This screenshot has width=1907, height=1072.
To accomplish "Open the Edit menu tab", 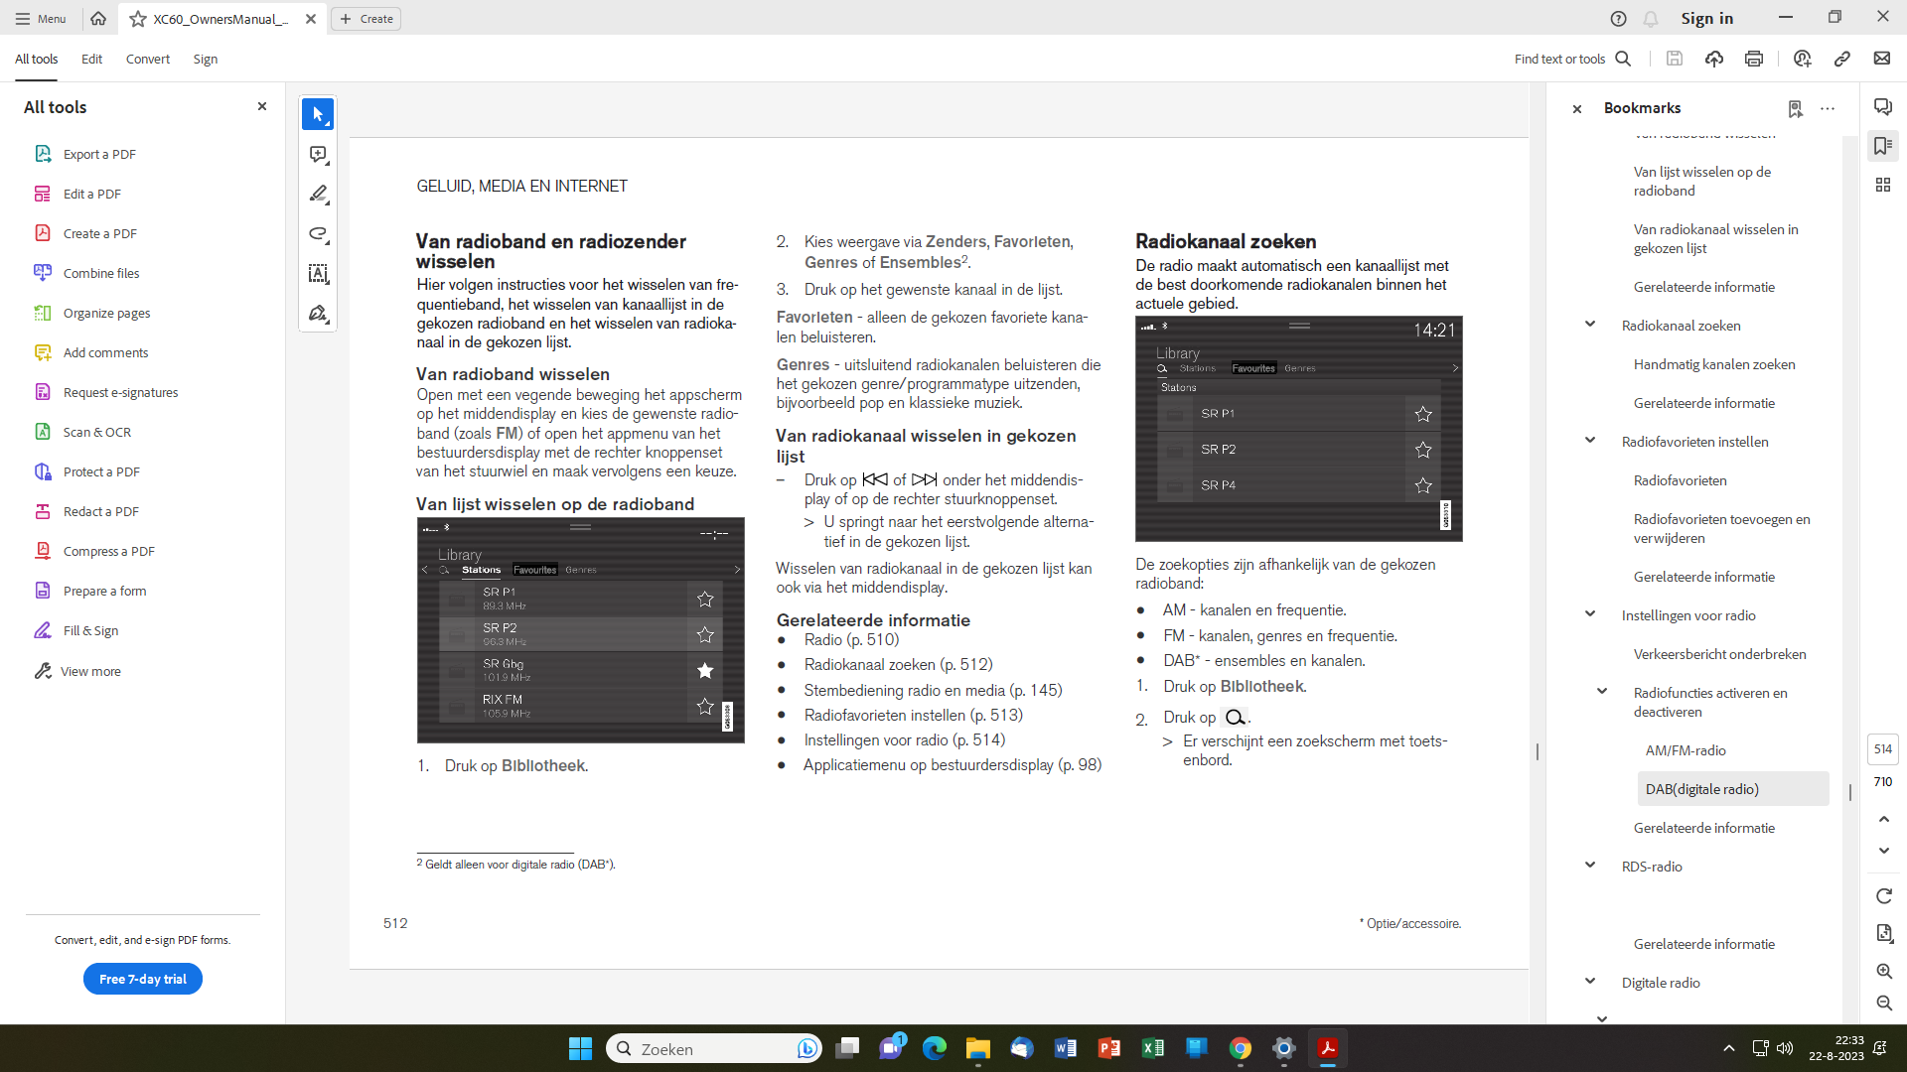I will pos(91,60).
